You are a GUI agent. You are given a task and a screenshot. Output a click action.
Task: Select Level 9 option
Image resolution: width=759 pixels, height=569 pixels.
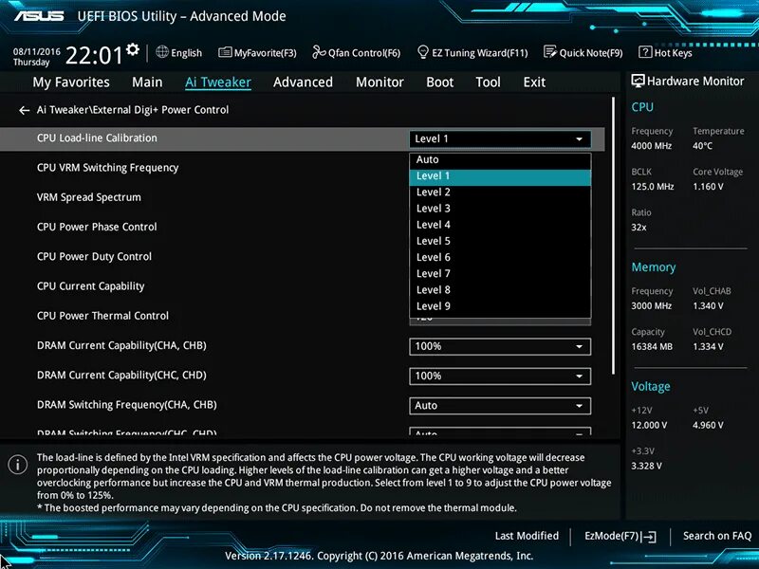pos(500,306)
